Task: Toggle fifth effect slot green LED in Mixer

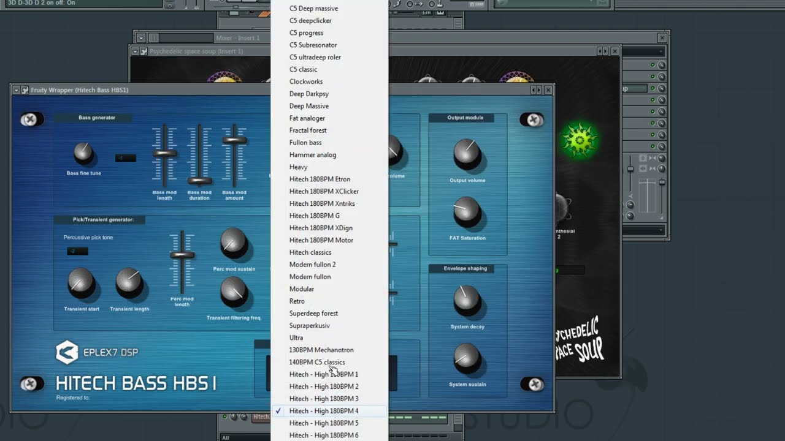Action: [653, 111]
